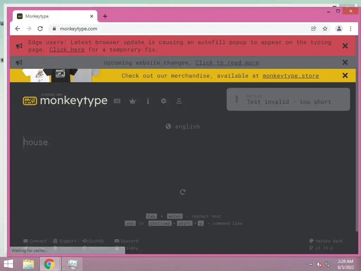The width and height of the screenshot is (361, 271).
Task: Open the Chrome three-dot menu
Action: (x=350, y=29)
